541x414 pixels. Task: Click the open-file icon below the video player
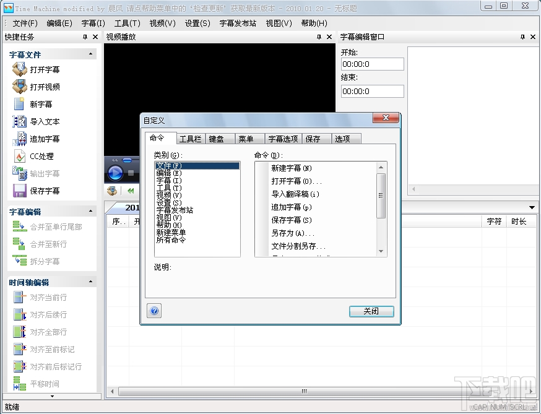coord(112,191)
